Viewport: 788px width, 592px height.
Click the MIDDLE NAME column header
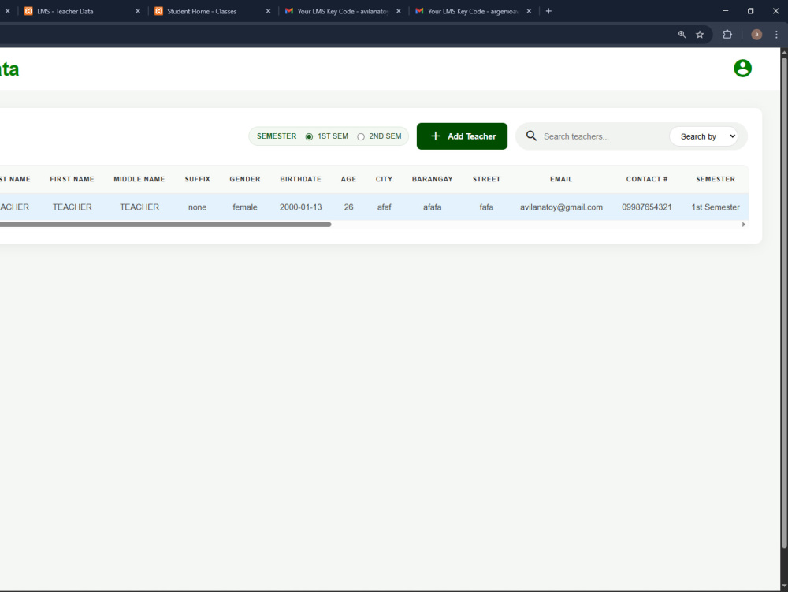[139, 179]
